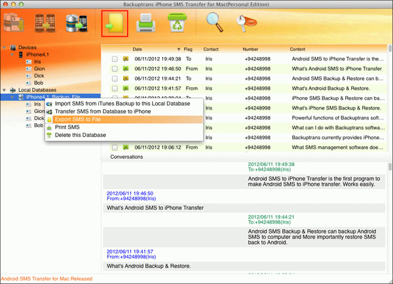Select Iris under iPhone4,1_Backup_File database
This screenshot has width=393, height=284.
click(37, 104)
